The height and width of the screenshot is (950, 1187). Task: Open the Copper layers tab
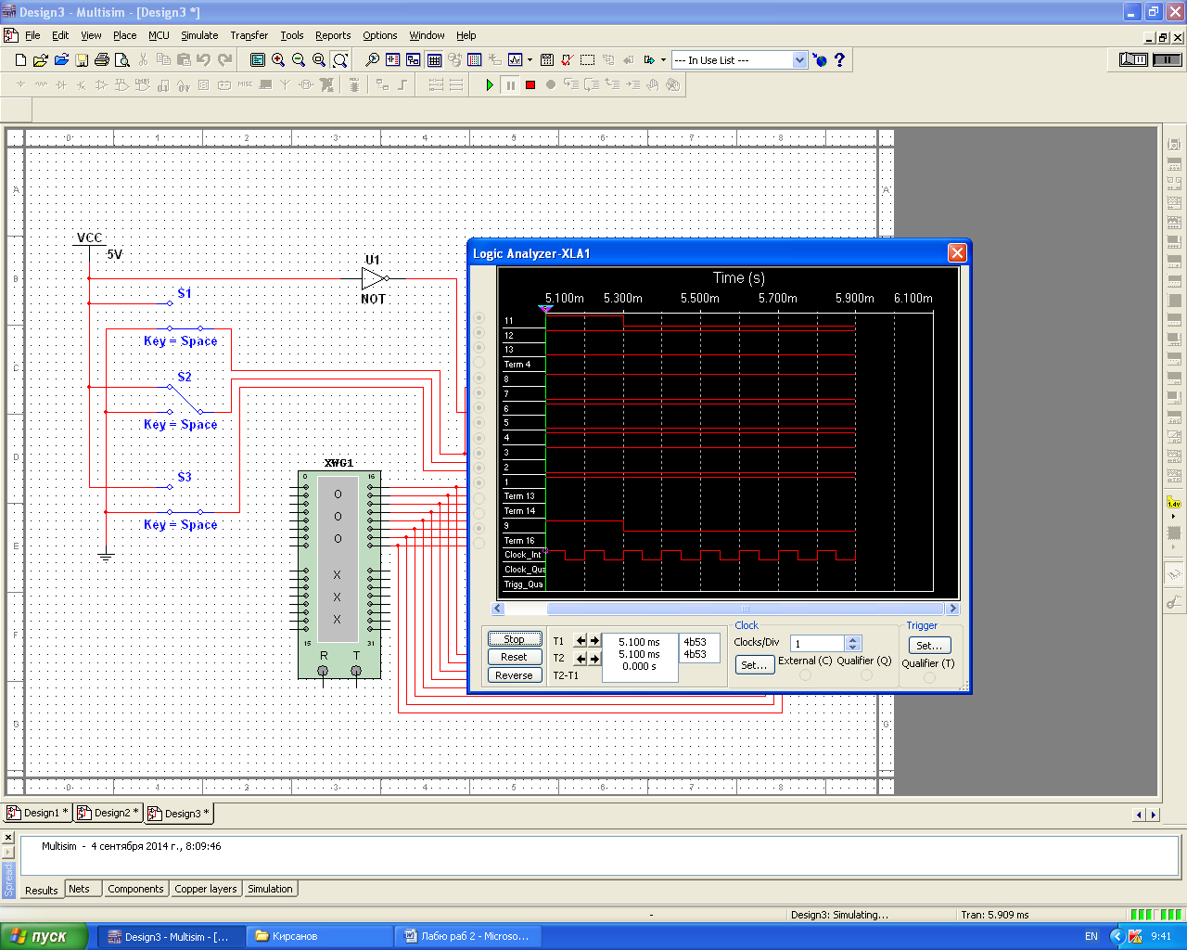[x=206, y=889]
